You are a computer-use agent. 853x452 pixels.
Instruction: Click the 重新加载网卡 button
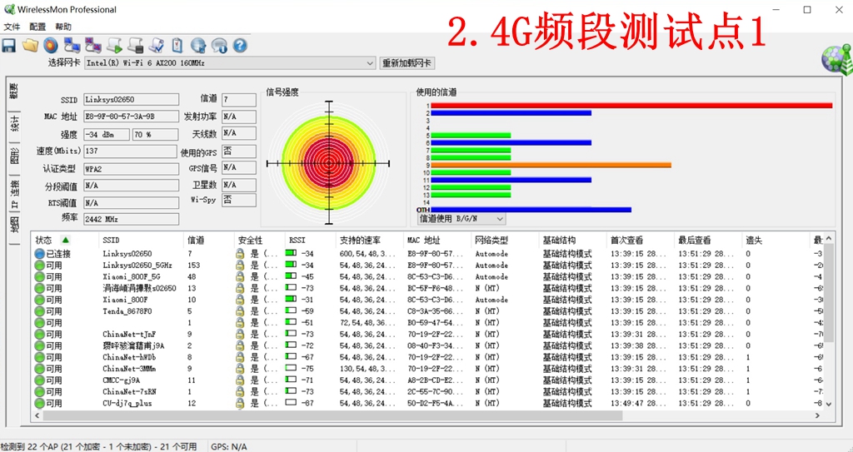coord(407,63)
